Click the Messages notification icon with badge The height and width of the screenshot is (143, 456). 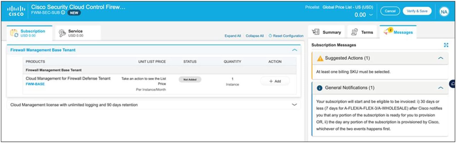pos(388,31)
